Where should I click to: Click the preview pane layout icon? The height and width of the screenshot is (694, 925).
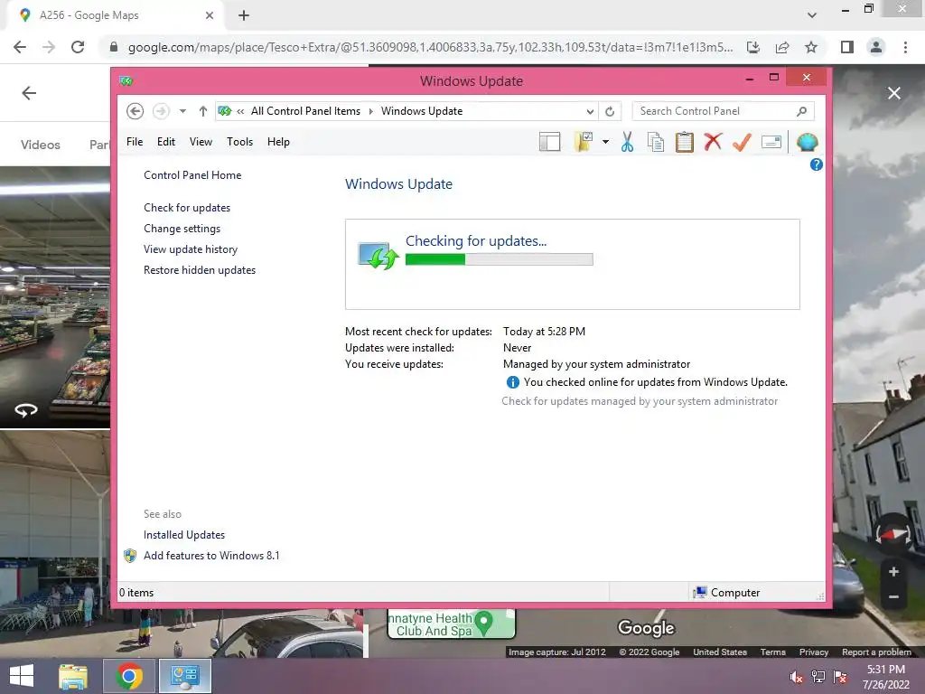(550, 142)
